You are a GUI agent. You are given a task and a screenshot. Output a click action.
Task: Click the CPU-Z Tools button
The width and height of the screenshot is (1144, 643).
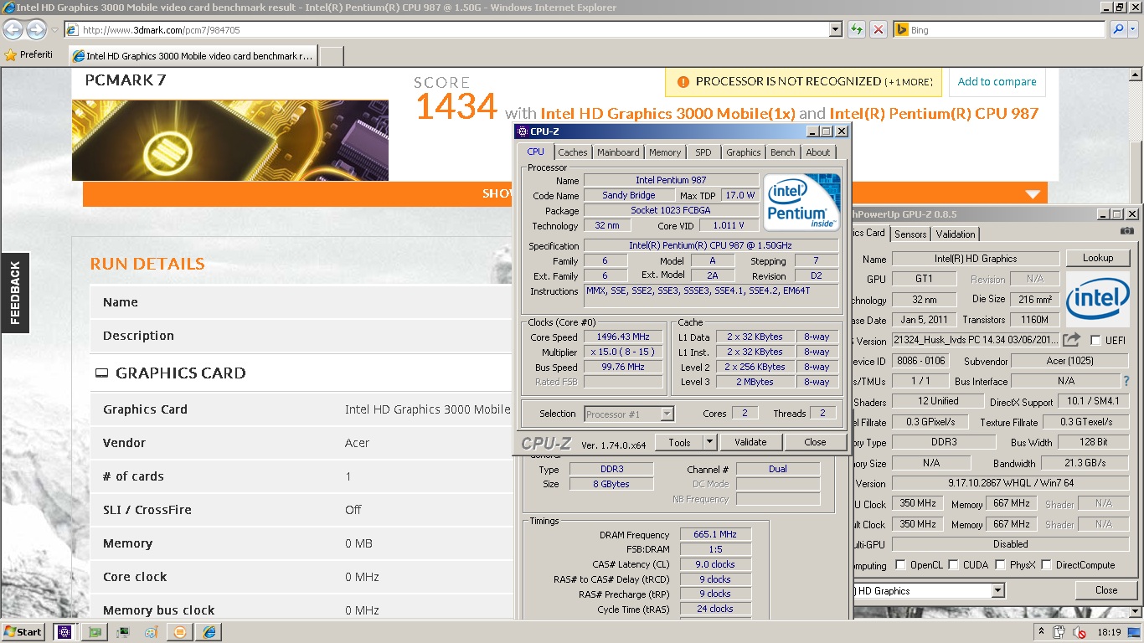(679, 442)
